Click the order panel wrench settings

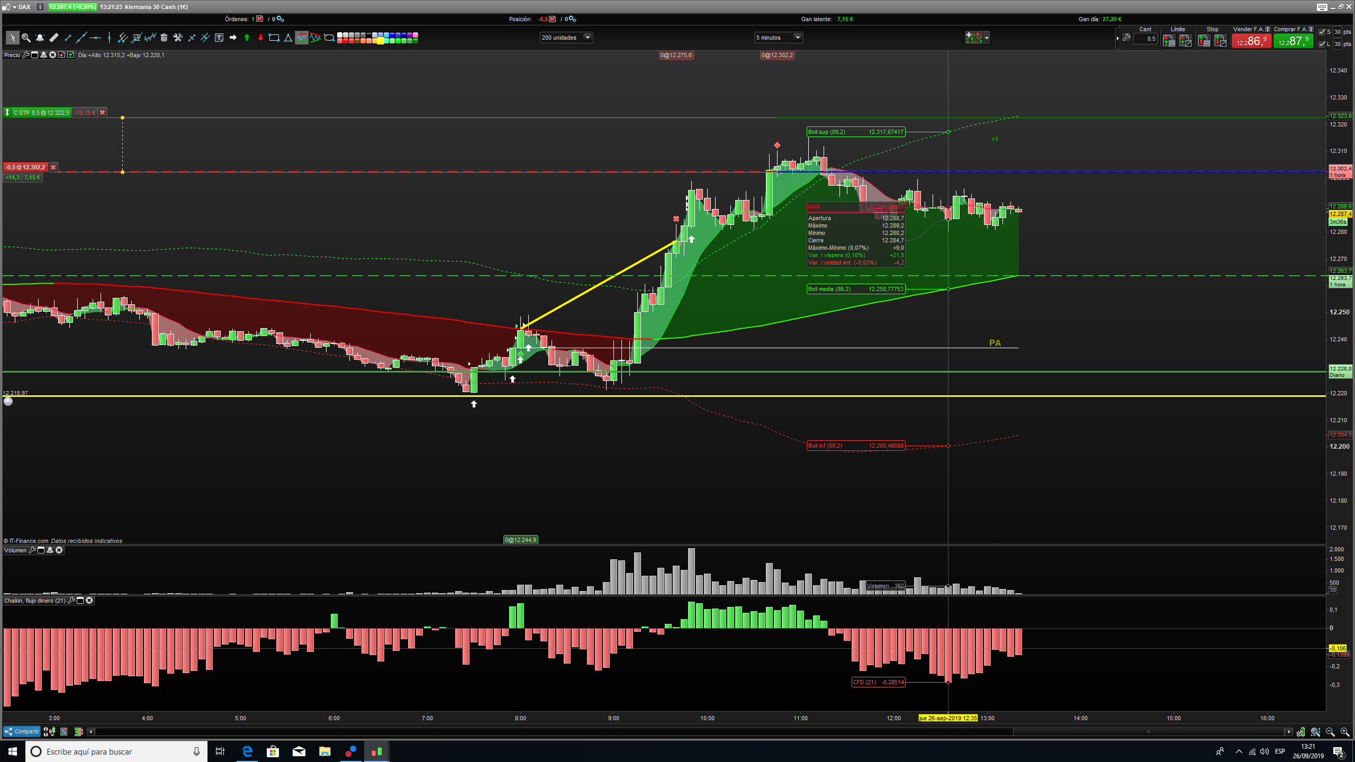coord(1127,38)
